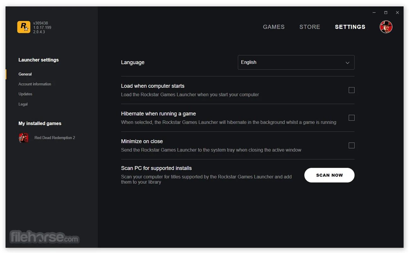Switch to the GAMES tab
Image resolution: width=410 pixels, height=253 pixels.
point(274,27)
